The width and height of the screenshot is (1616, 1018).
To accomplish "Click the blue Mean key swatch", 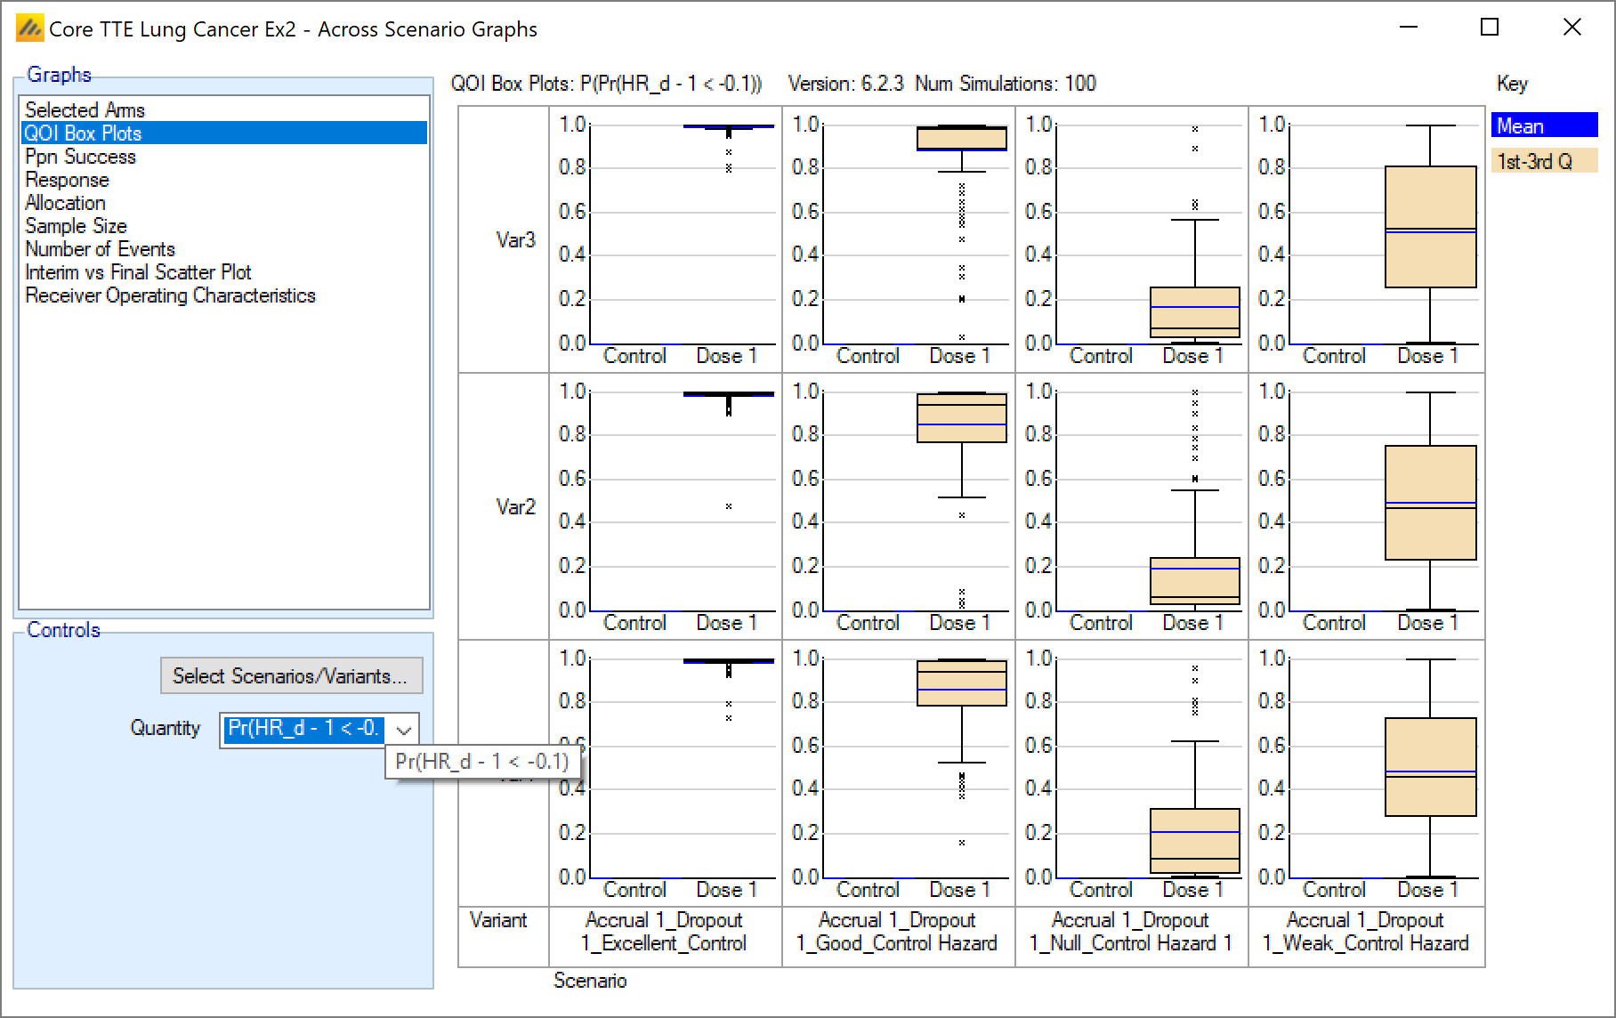I will [x=1544, y=125].
